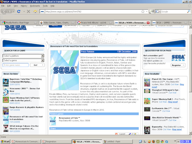
Task: Click the SEGA site favicon in address bar
Action: (42, 12)
